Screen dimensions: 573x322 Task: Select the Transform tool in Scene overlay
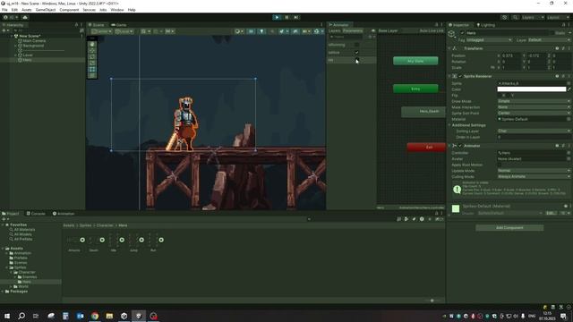coord(91,75)
